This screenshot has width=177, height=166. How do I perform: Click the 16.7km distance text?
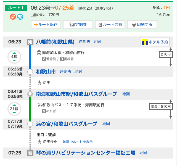(163, 15)
